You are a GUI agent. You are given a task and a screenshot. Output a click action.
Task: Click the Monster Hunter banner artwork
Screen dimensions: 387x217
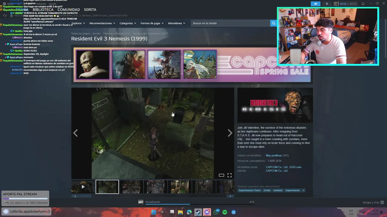click(164, 65)
